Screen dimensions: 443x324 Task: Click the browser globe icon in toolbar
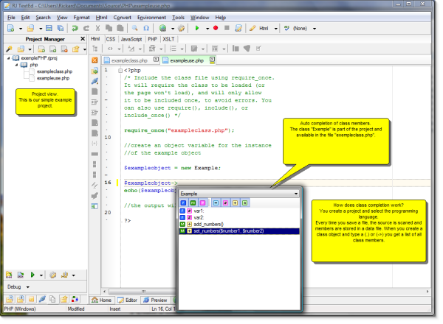coord(162,28)
